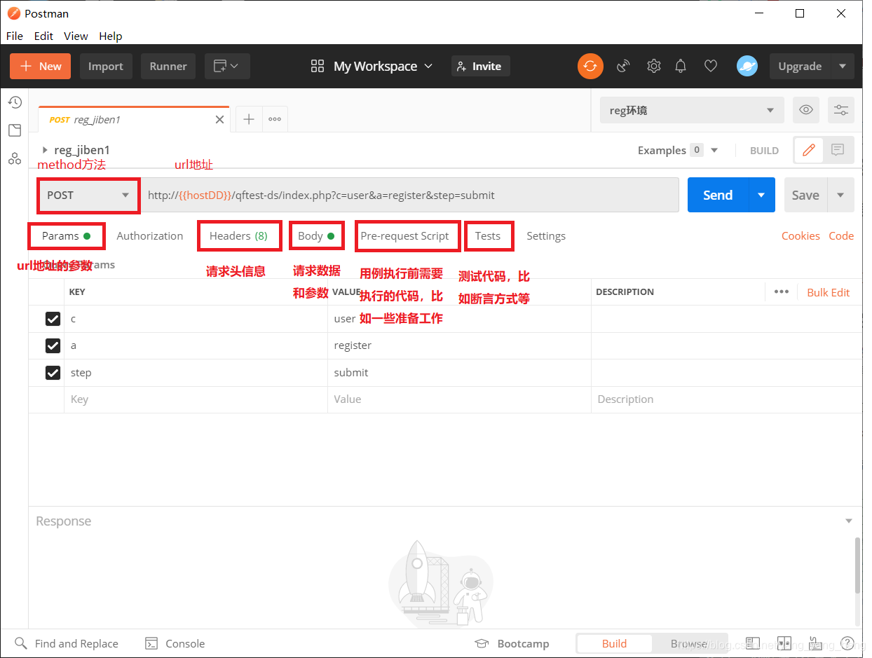Open new window layout dropdown
This screenshot has height=658, width=872.
tap(227, 66)
